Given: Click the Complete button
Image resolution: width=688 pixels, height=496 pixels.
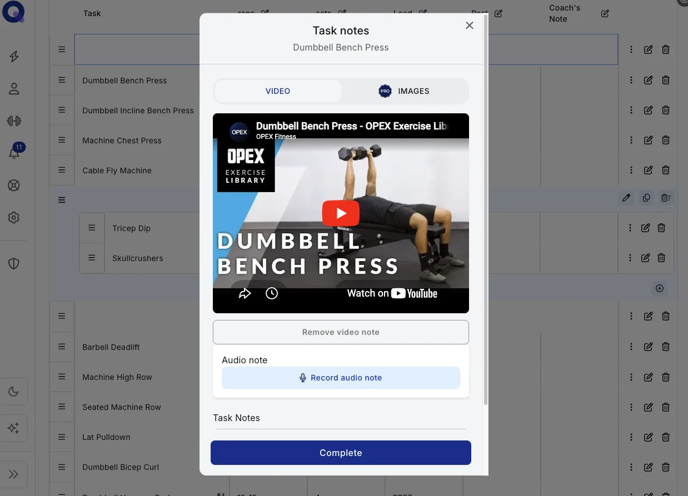Looking at the screenshot, I should [341, 453].
